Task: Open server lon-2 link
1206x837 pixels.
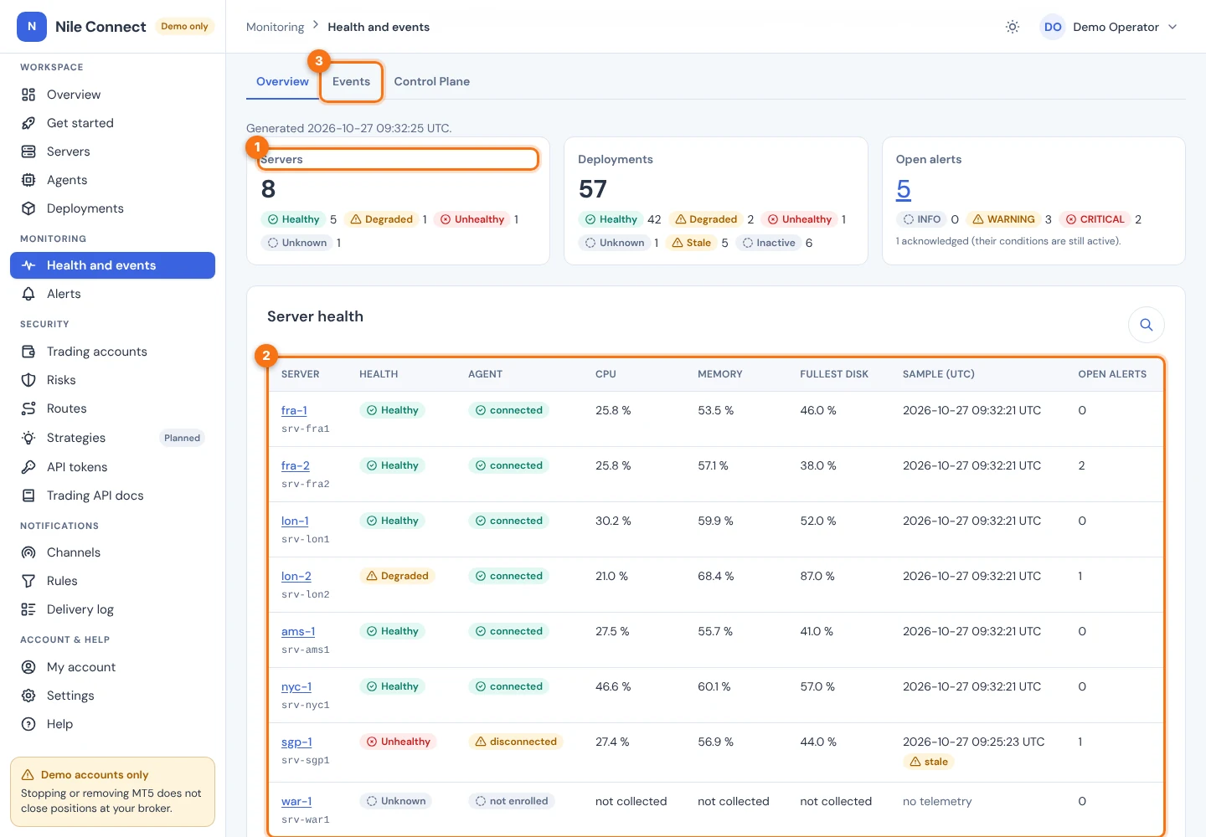Action: [296, 576]
